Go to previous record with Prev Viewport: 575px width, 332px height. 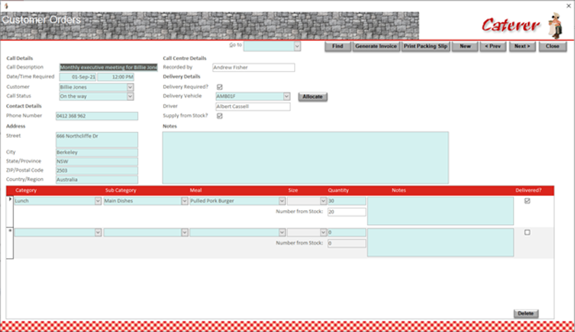pos(493,46)
